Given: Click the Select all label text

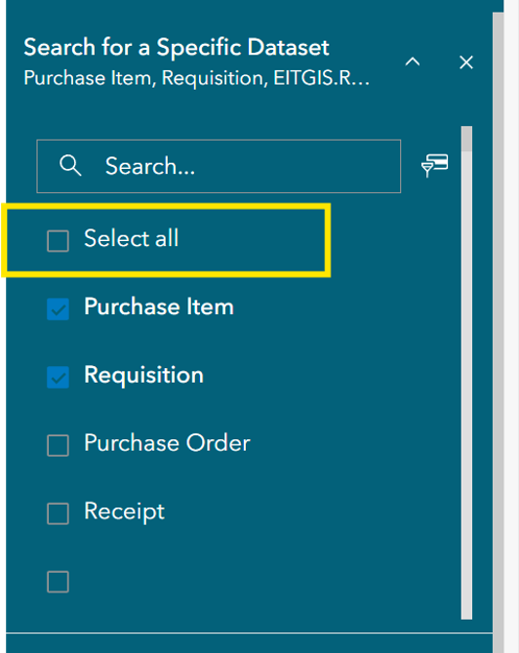Looking at the screenshot, I should pyautogui.click(x=131, y=238).
